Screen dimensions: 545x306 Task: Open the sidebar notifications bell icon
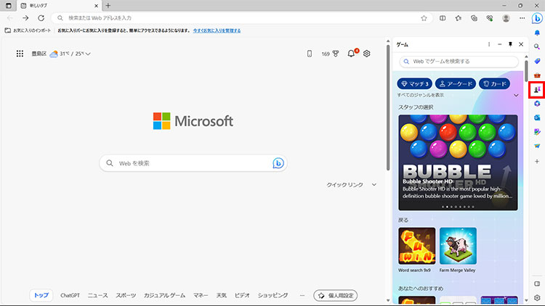point(537,34)
